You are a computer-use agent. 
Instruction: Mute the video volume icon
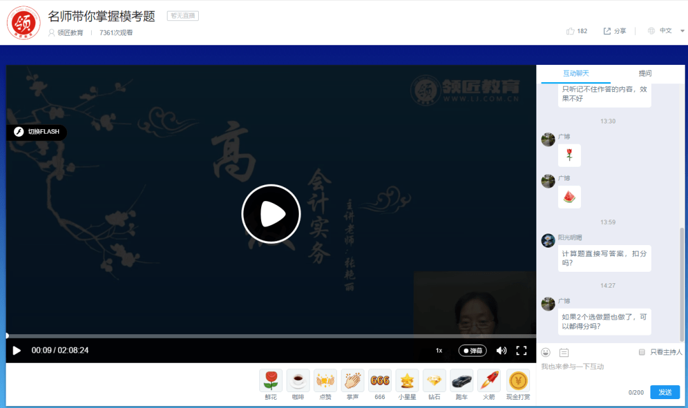coord(501,351)
